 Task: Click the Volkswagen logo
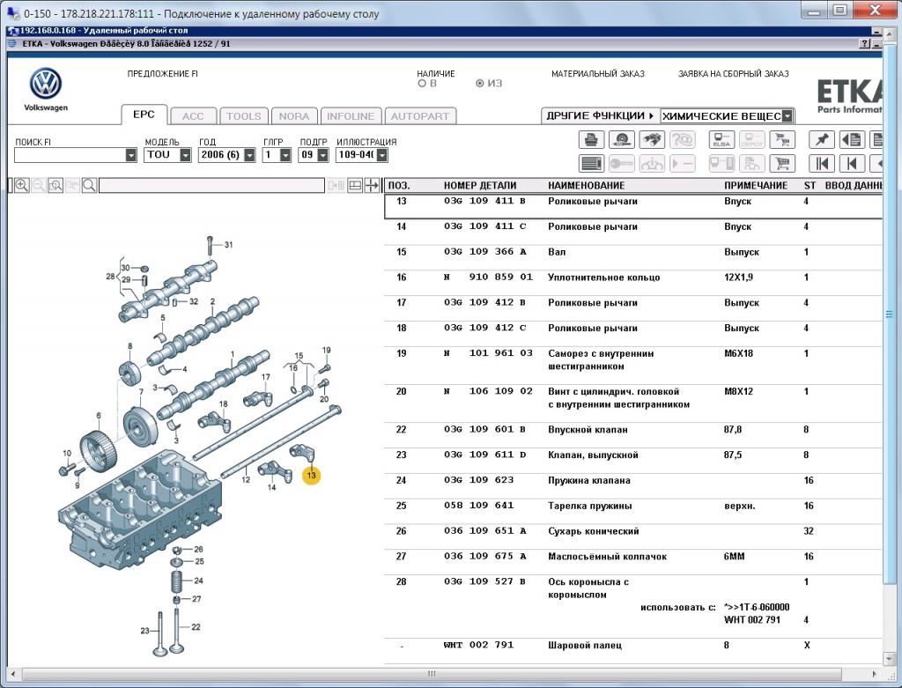pos(46,84)
